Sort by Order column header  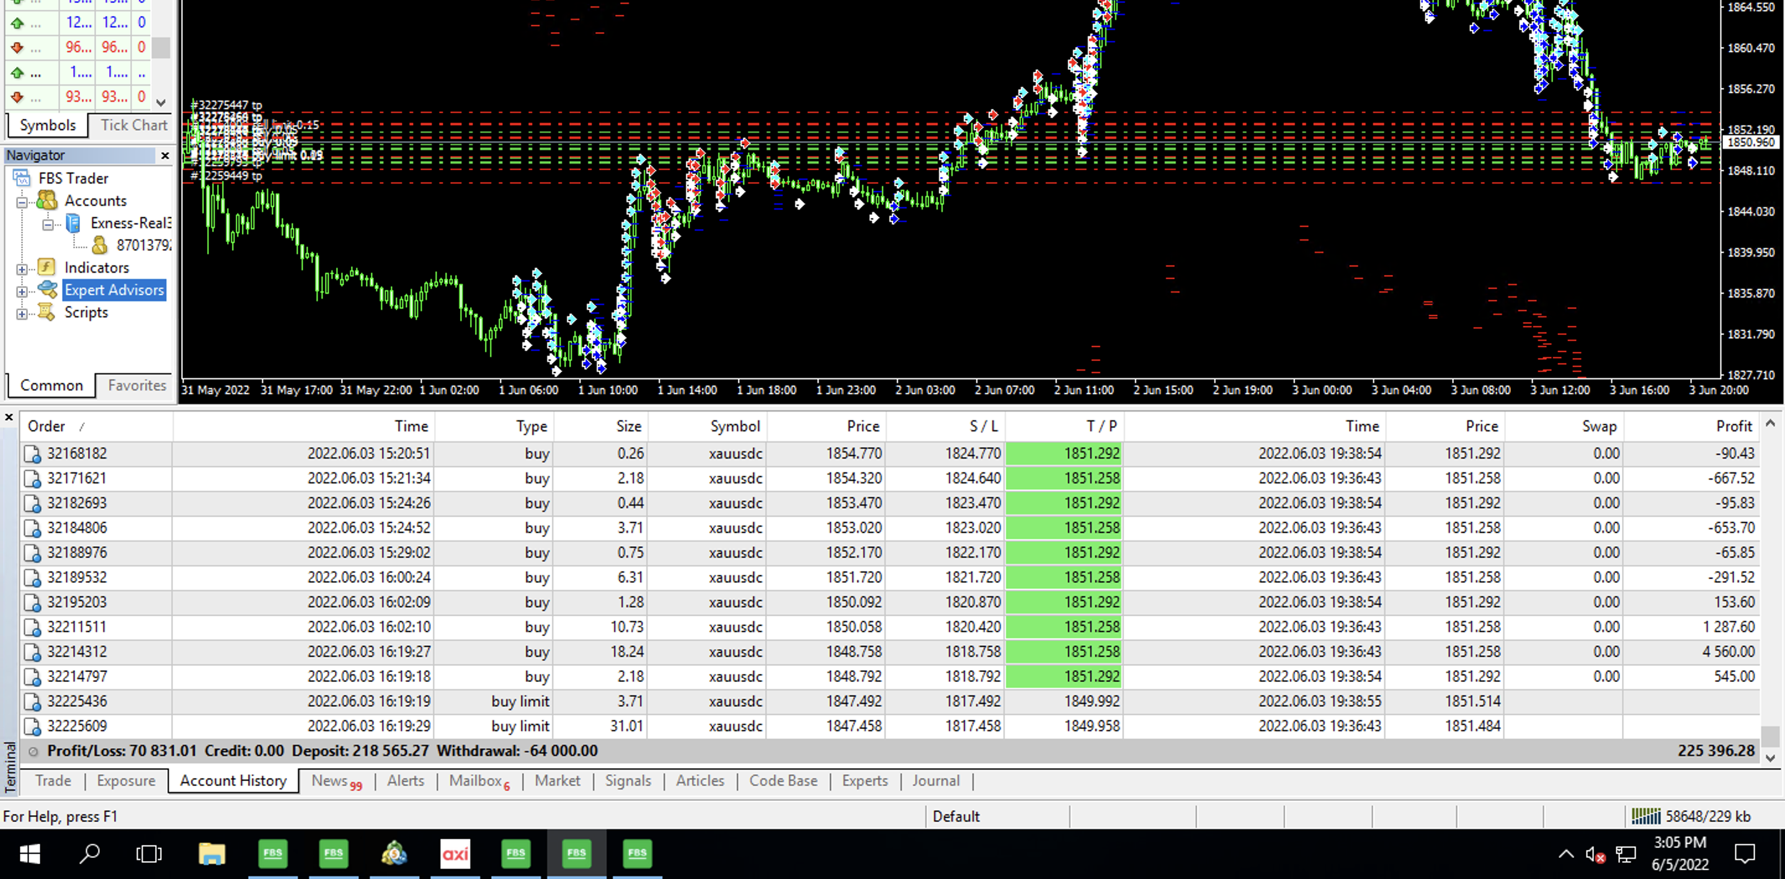[47, 426]
